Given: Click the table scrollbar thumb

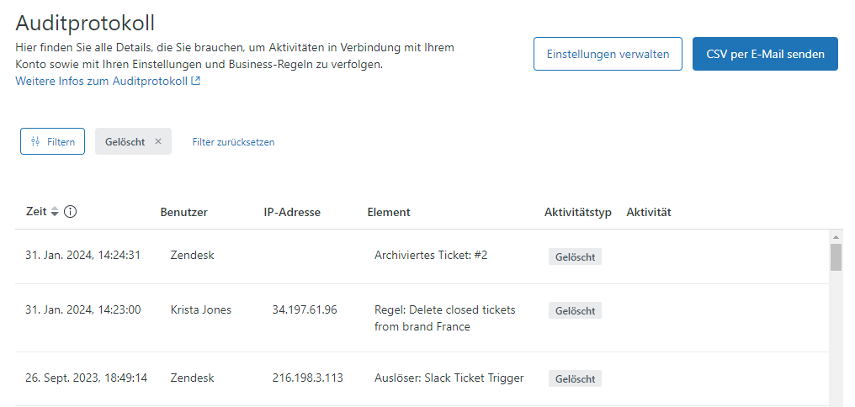Looking at the screenshot, I should (x=836, y=257).
